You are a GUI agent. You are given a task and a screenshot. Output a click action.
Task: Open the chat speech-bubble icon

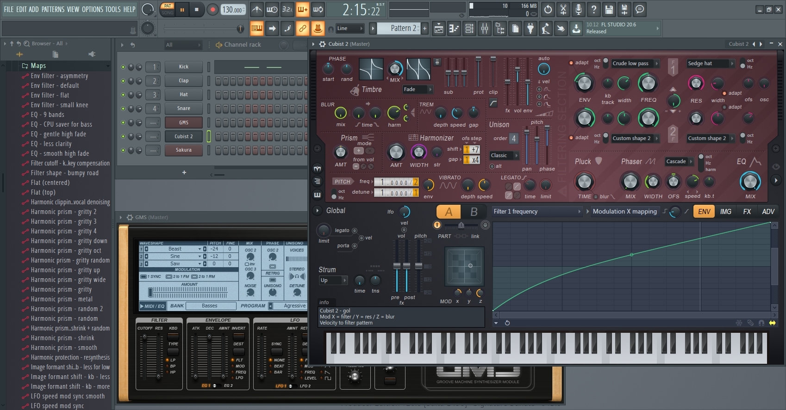coord(640,9)
